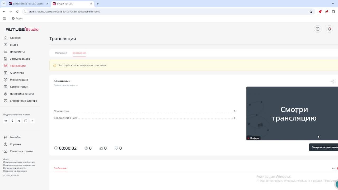Click the dislikes counter icon

116,148
